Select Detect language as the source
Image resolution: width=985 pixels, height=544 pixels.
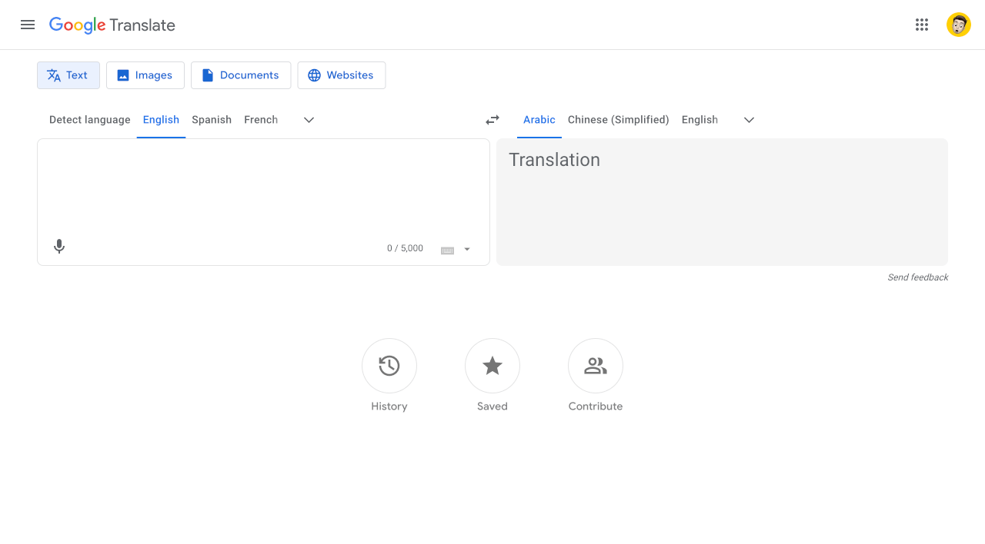(x=89, y=120)
